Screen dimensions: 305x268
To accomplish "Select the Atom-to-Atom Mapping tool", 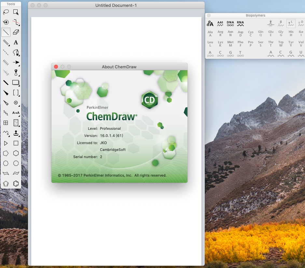I will click(16, 113).
